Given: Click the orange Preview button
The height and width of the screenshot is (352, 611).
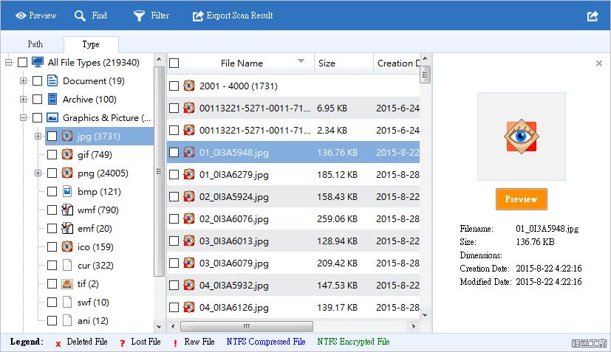Looking at the screenshot, I should click(522, 199).
